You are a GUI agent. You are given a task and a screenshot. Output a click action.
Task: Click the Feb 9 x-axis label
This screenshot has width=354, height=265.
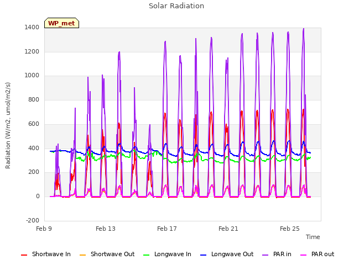click(44, 229)
